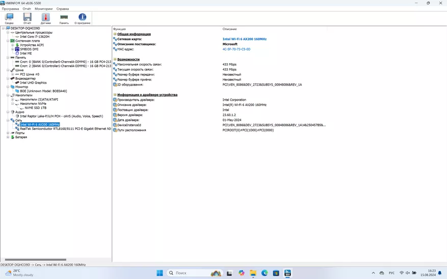Click the Общая информация section heading
The width and height of the screenshot is (447, 279).
134,34
